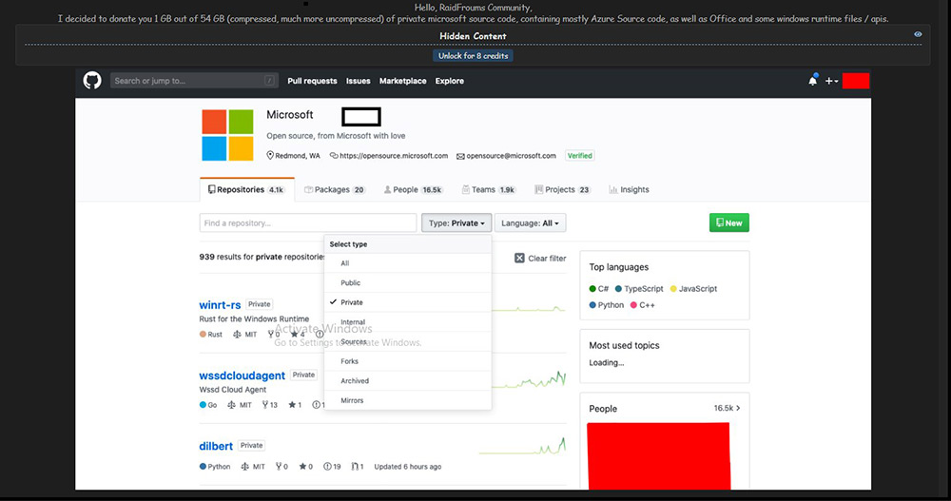
Task: Click the fork count of dilbert
Action: pyautogui.click(x=281, y=467)
